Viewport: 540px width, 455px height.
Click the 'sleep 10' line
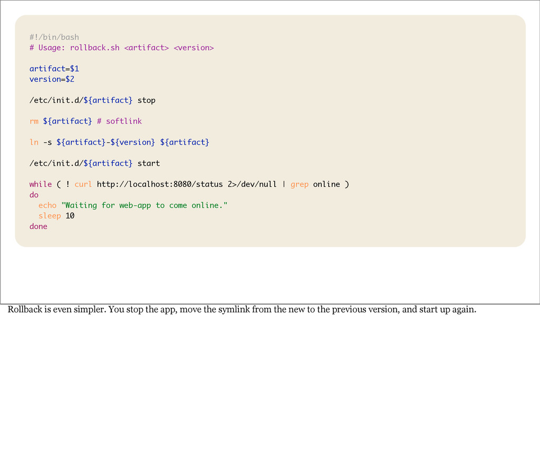[x=56, y=216]
